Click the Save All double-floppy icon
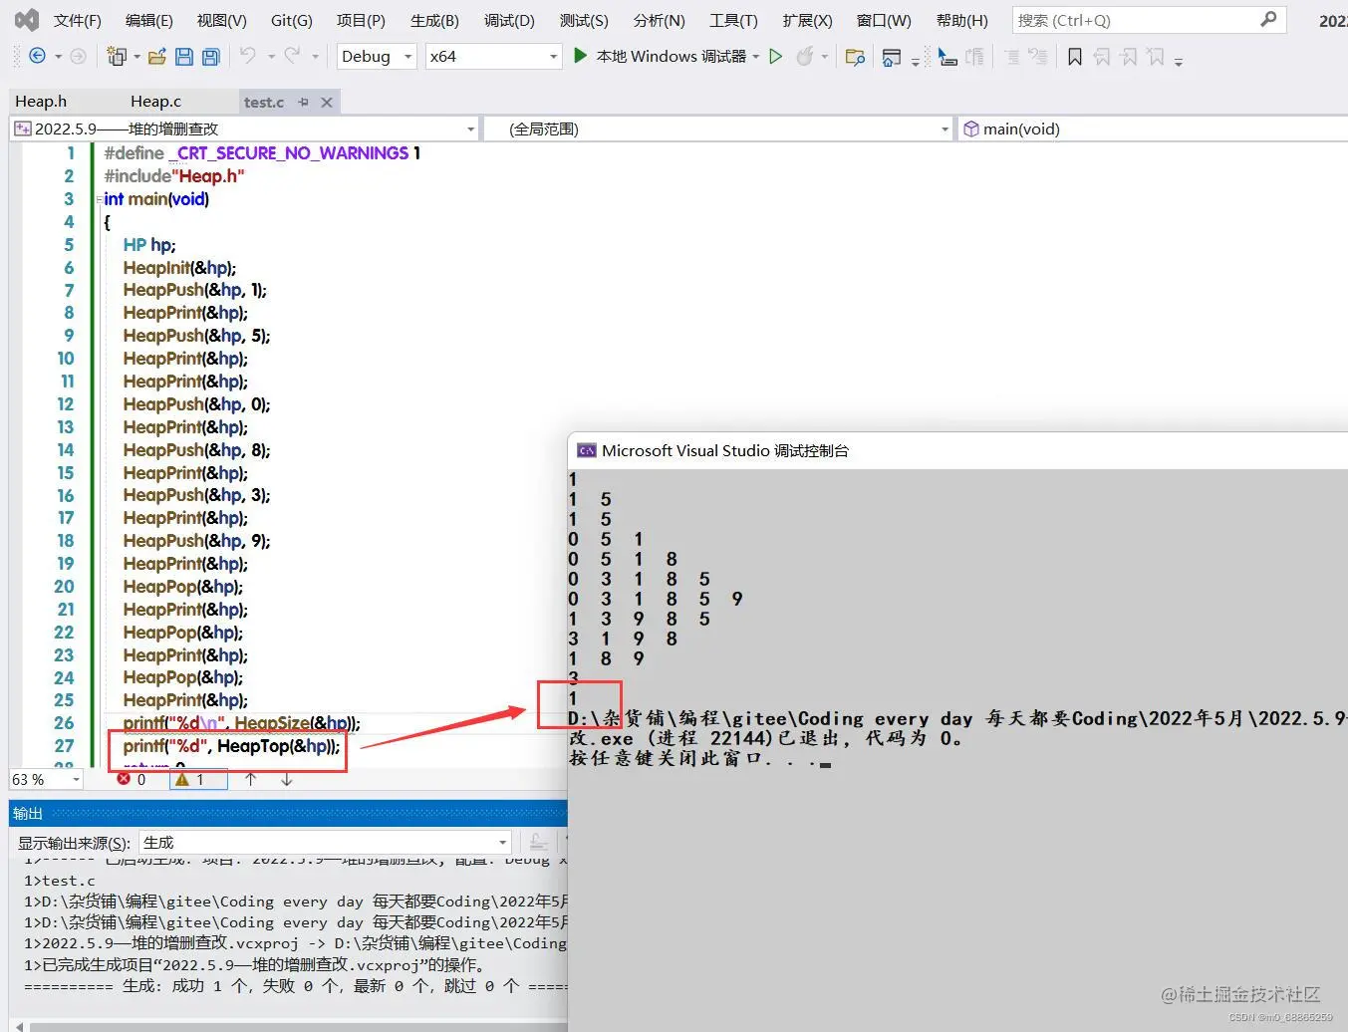Image resolution: width=1348 pixels, height=1032 pixels. 210,57
